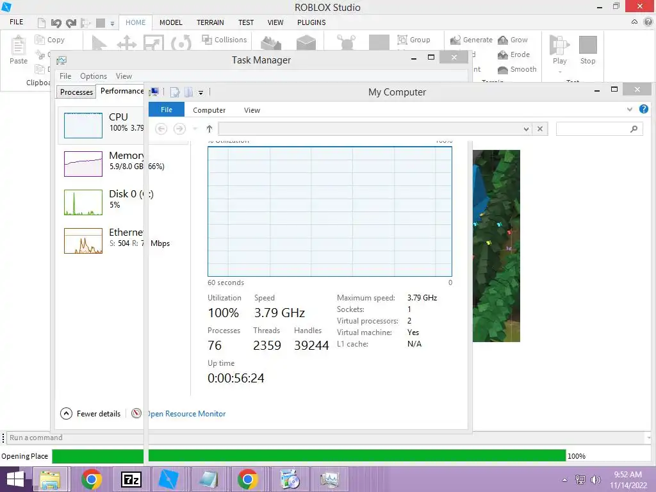Viewport: 656px width, 492px height.
Task: Open the File tab in My Computer
Action: (167, 110)
